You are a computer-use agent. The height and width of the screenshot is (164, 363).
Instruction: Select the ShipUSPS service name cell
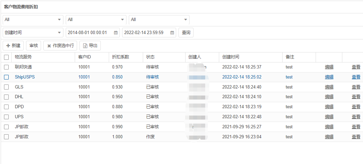25,77
